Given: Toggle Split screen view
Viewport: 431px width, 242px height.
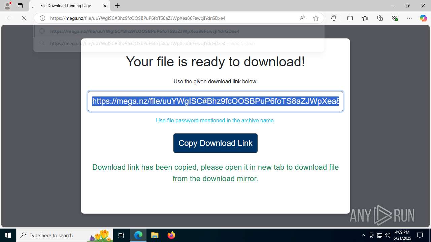Looking at the screenshot, I should (350, 18).
